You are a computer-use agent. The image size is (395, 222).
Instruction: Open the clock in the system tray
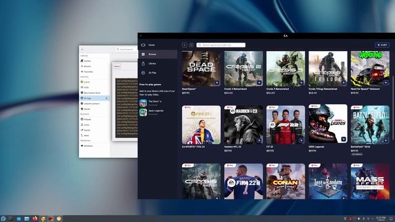pyautogui.click(x=381, y=218)
